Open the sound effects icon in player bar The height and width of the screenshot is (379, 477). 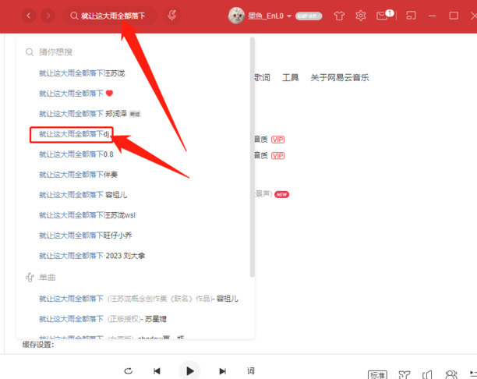click(405, 374)
